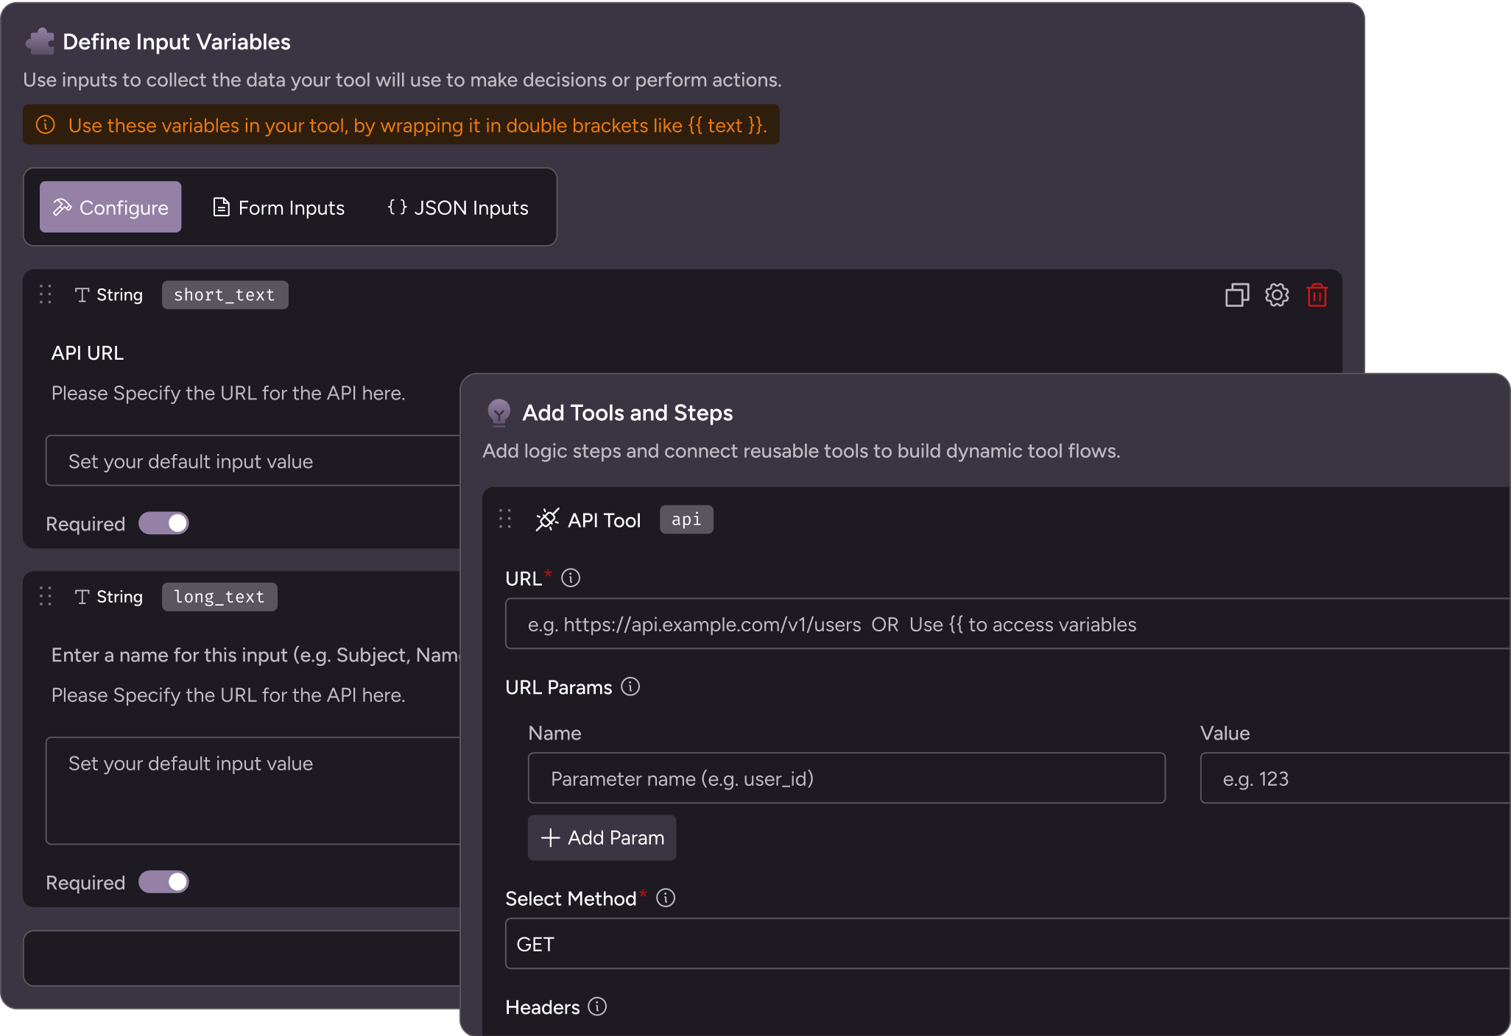Grab the drag handle of API Tool step
This screenshot has height=1036, width=1511.
click(505, 519)
